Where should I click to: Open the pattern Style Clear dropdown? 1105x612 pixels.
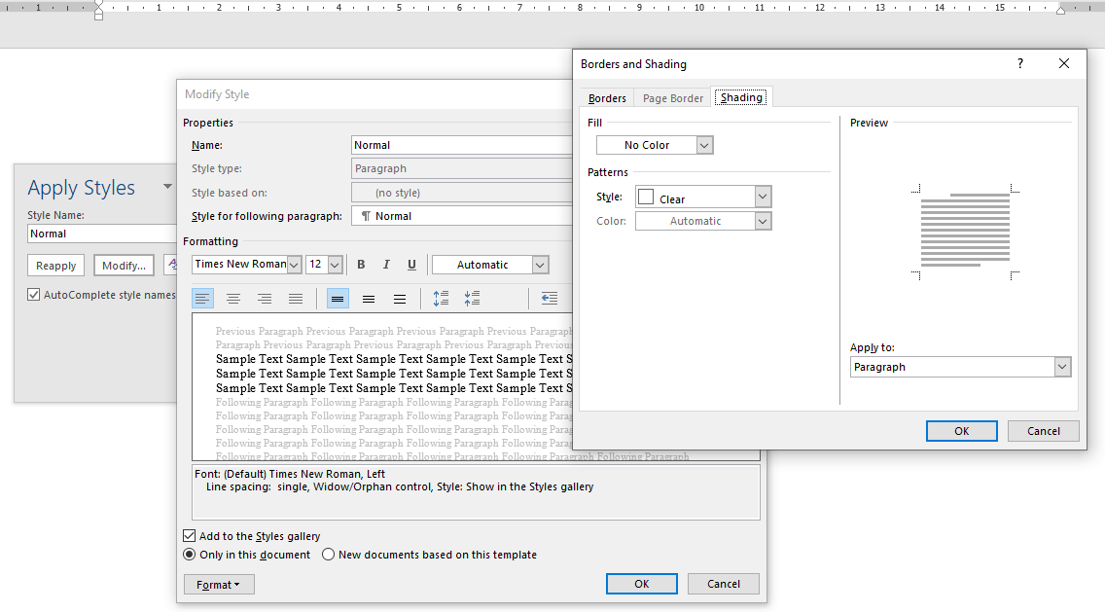pyautogui.click(x=763, y=197)
